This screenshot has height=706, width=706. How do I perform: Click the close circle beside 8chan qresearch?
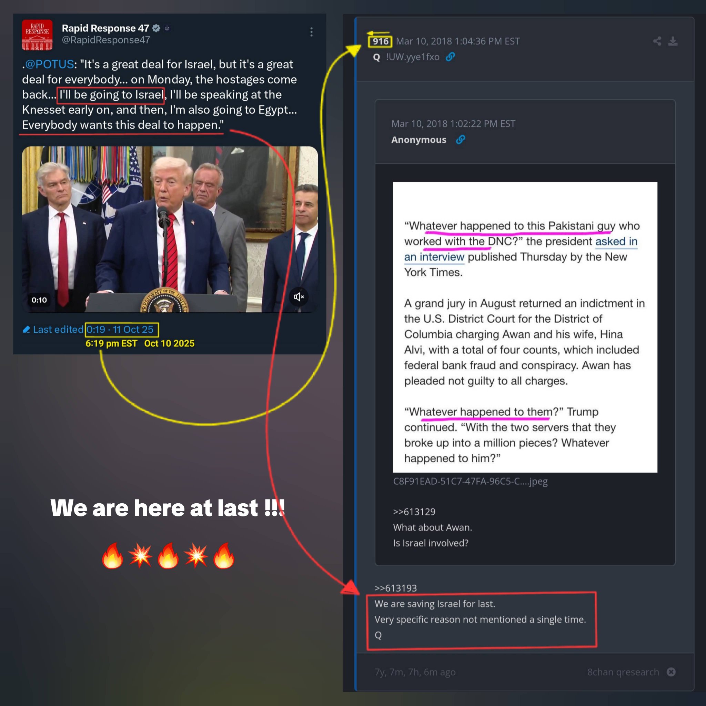point(671,672)
